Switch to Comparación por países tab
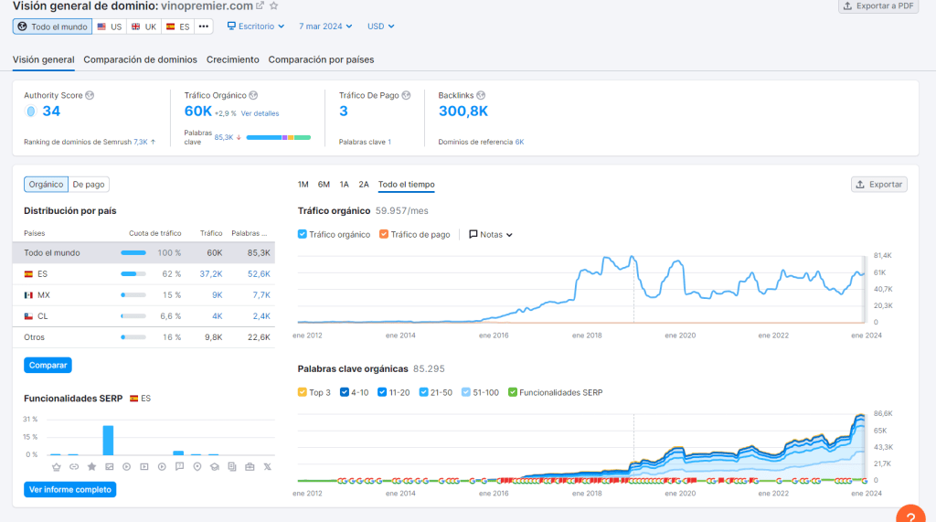 click(x=321, y=59)
